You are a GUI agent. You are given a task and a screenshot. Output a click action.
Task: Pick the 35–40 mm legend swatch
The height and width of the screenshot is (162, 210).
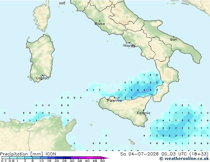pos(82,158)
